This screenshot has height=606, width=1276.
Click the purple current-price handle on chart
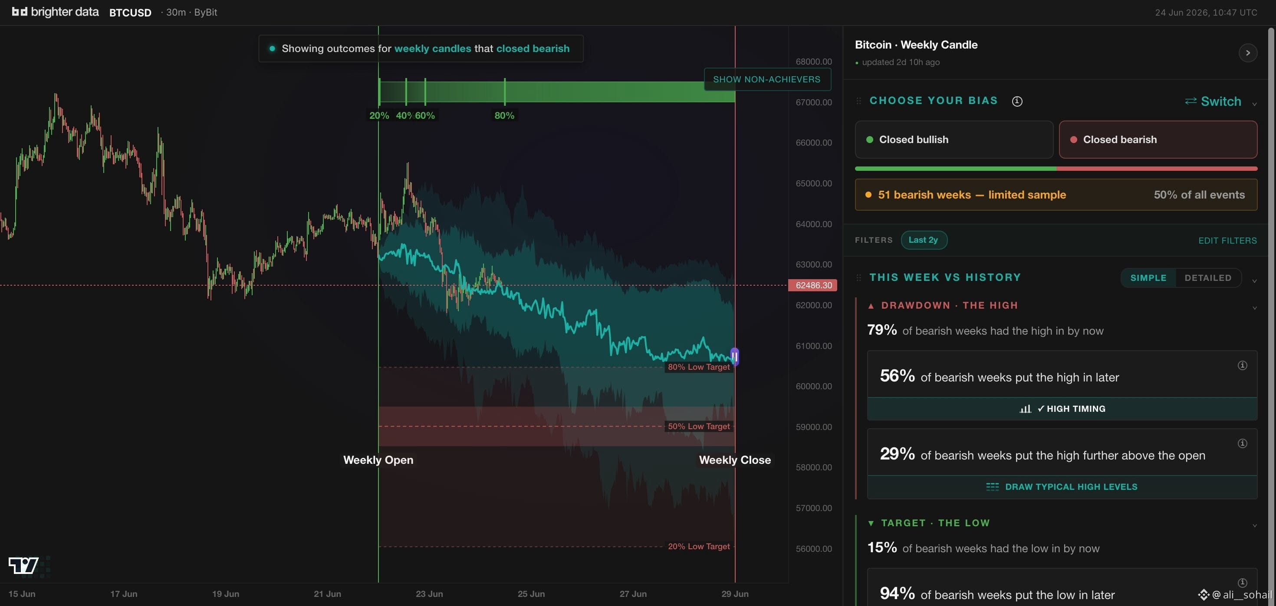pyautogui.click(x=735, y=356)
